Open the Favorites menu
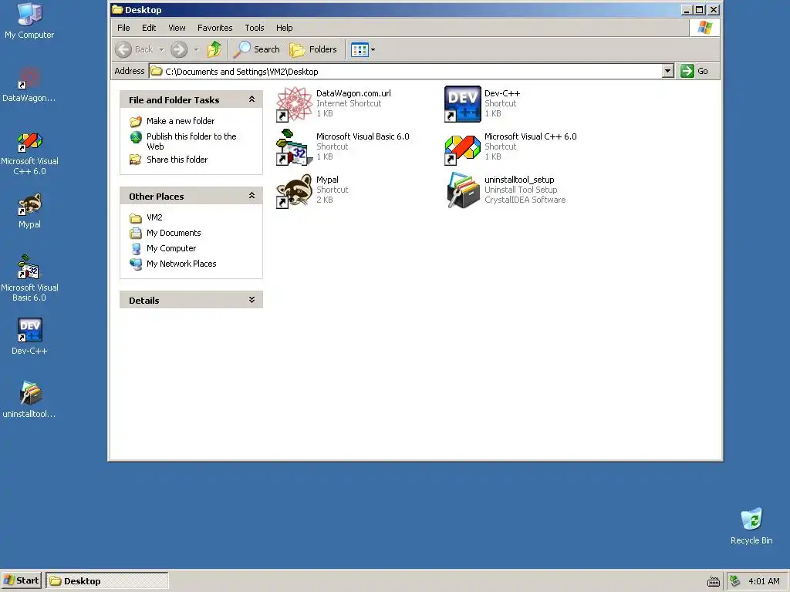The image size is (790, 592). (x=214, y=28)
